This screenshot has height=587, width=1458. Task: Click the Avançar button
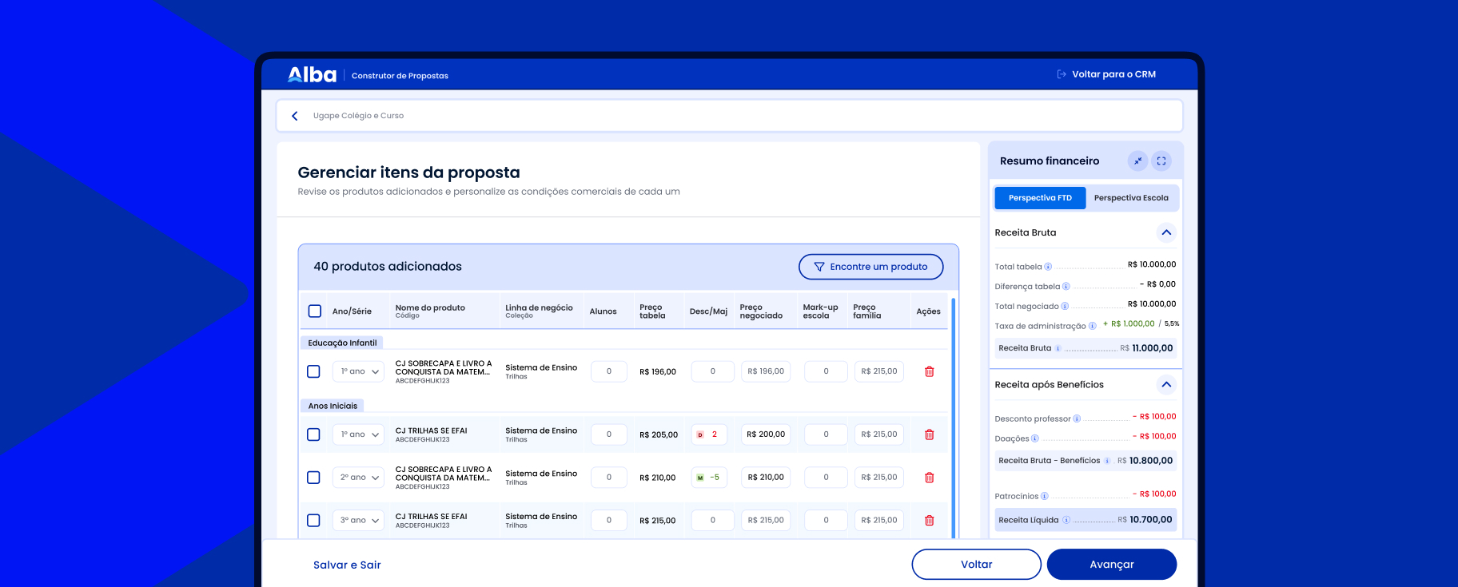(1112, 565)
